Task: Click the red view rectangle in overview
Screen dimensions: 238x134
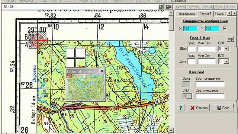Action: click(x=69, y=76)
